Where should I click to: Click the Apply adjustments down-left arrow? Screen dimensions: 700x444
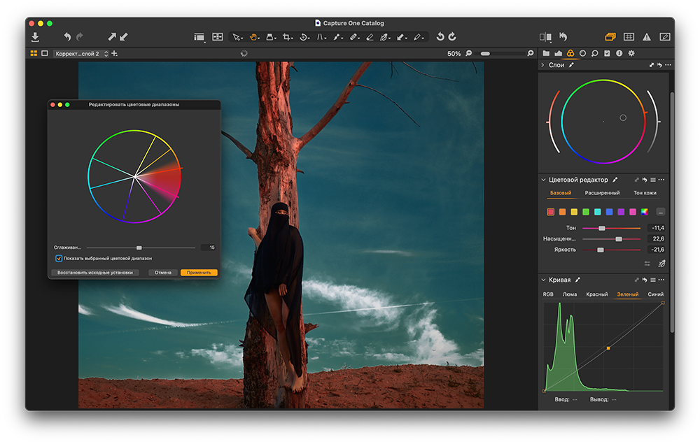point(124,37)
